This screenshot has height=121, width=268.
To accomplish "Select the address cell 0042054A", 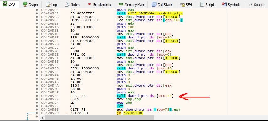I will [50, 86].
